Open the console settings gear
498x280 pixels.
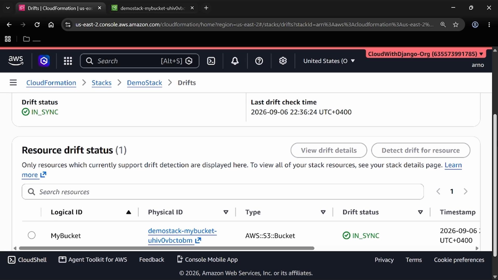(283, 61)
